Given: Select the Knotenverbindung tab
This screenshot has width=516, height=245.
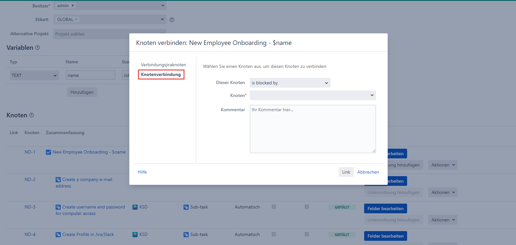Looking at the screenshot, I should [161, 74].
